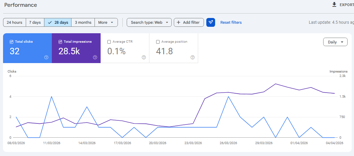This screenshot has height=156, width=354.
Task: Uncheck the Total clicks checkbox
Action: click(12, 42)
